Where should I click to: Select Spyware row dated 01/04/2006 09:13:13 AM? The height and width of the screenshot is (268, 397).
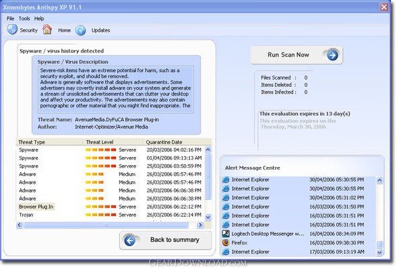pyautogui.click(x=111, y=158)
